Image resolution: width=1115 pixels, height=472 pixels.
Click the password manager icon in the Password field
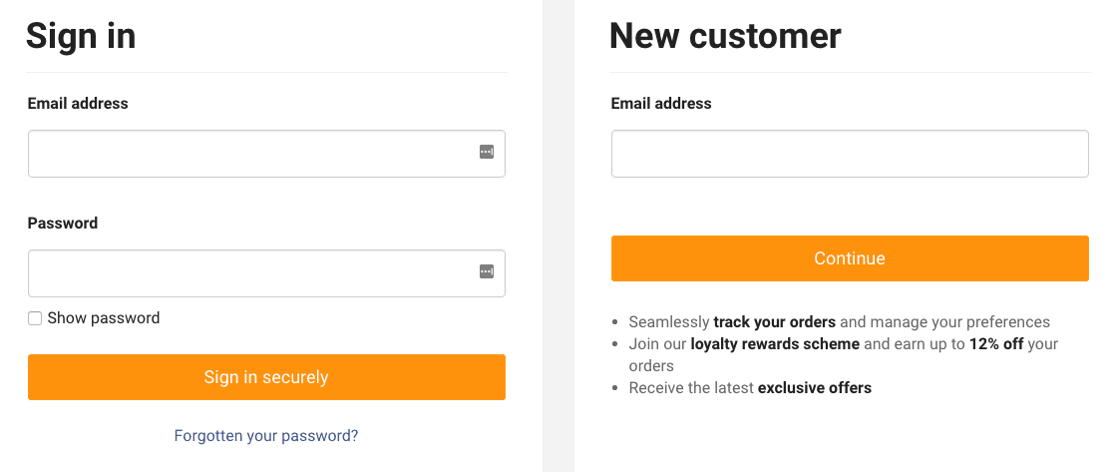coord(487,271)
